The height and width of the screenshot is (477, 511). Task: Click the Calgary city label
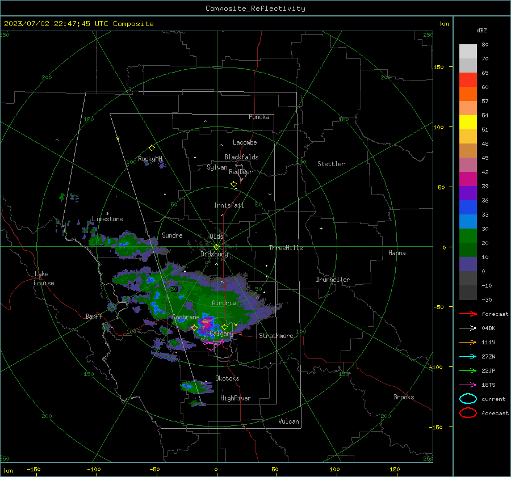[x=221, y=334]
